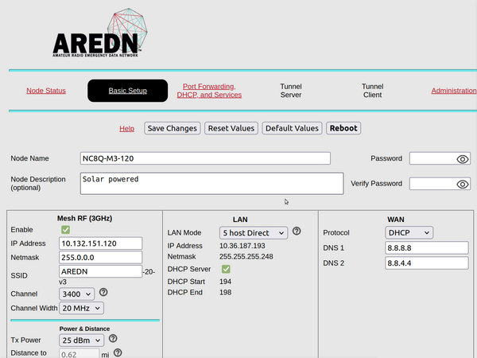Click the Node Name field

point(205,158)
